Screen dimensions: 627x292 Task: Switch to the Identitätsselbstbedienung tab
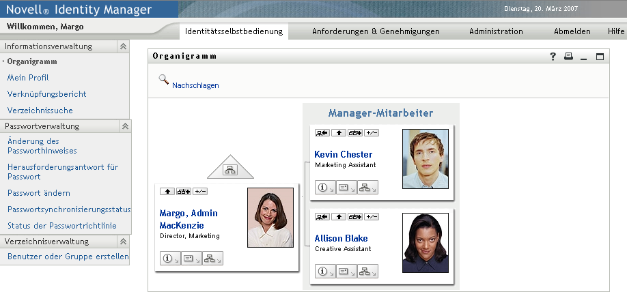[x=234, y=31]
